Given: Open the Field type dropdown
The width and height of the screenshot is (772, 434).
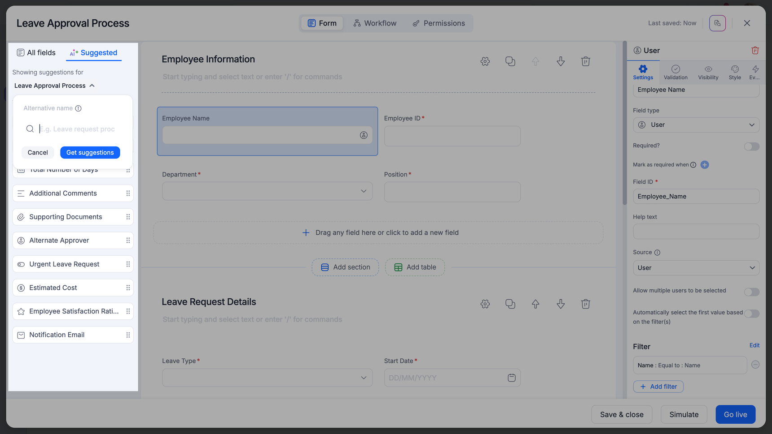Looking at the screenshot, I should (696, 125).
